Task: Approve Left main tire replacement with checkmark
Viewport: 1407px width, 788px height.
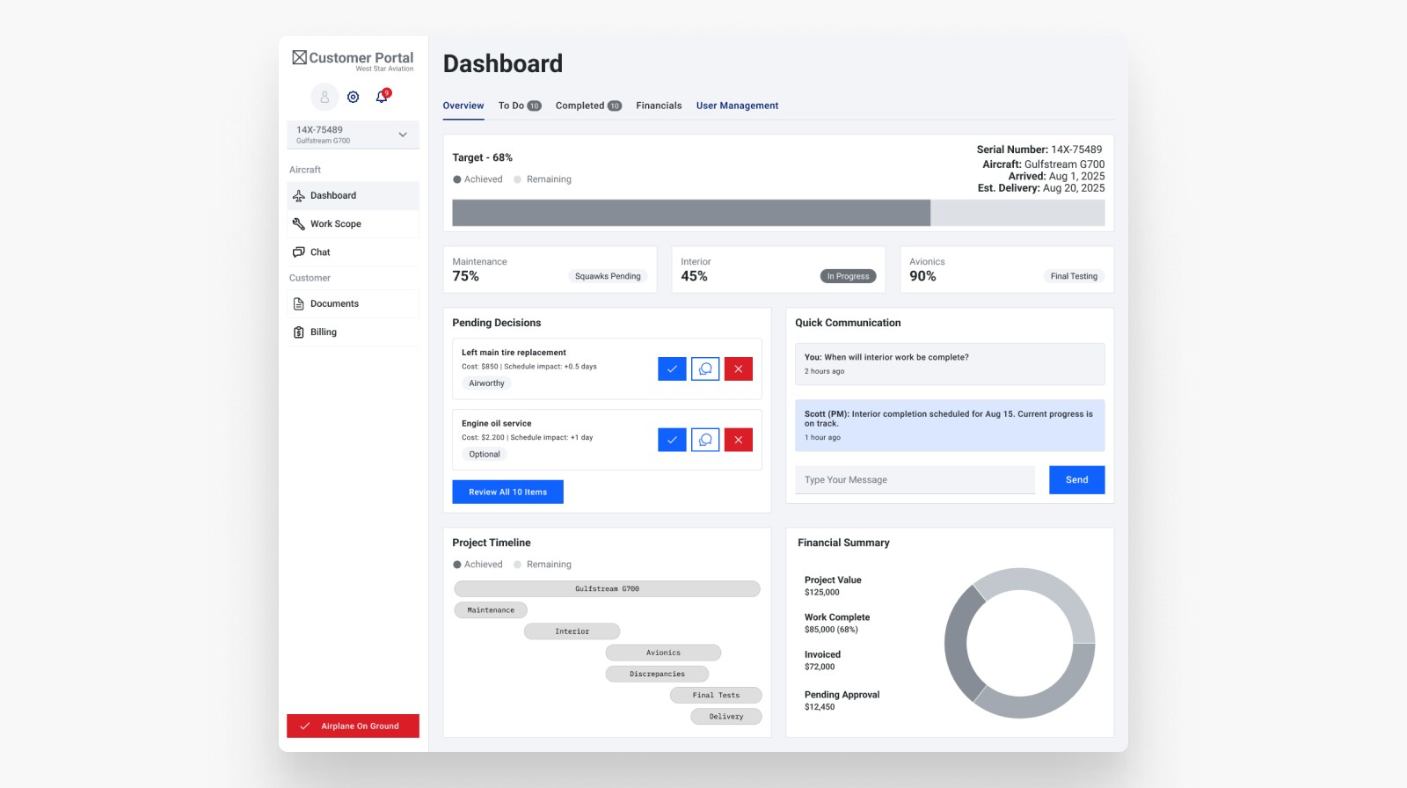Action: tap(672, 369)
